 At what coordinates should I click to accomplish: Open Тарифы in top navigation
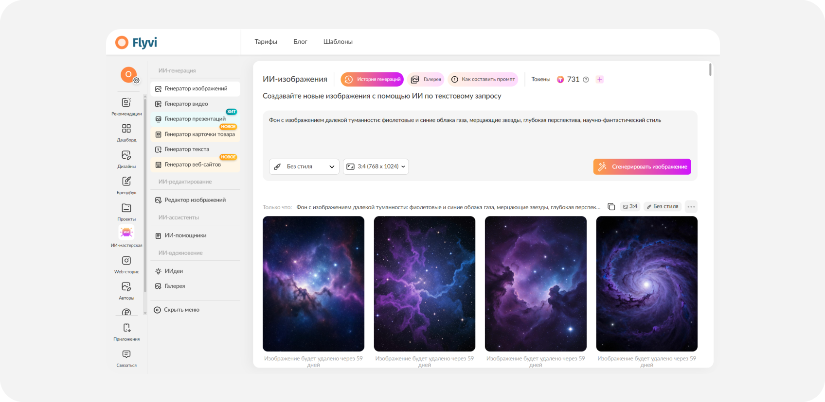tap(266, 42)
